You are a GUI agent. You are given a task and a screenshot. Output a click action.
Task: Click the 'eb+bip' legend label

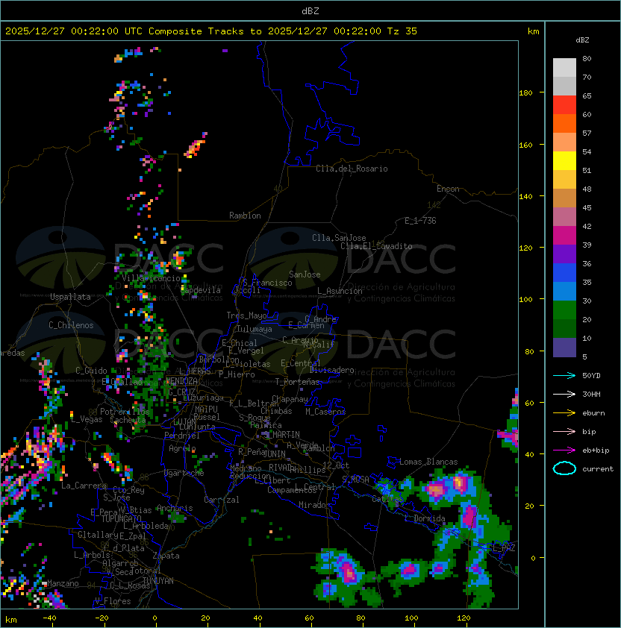596,450
